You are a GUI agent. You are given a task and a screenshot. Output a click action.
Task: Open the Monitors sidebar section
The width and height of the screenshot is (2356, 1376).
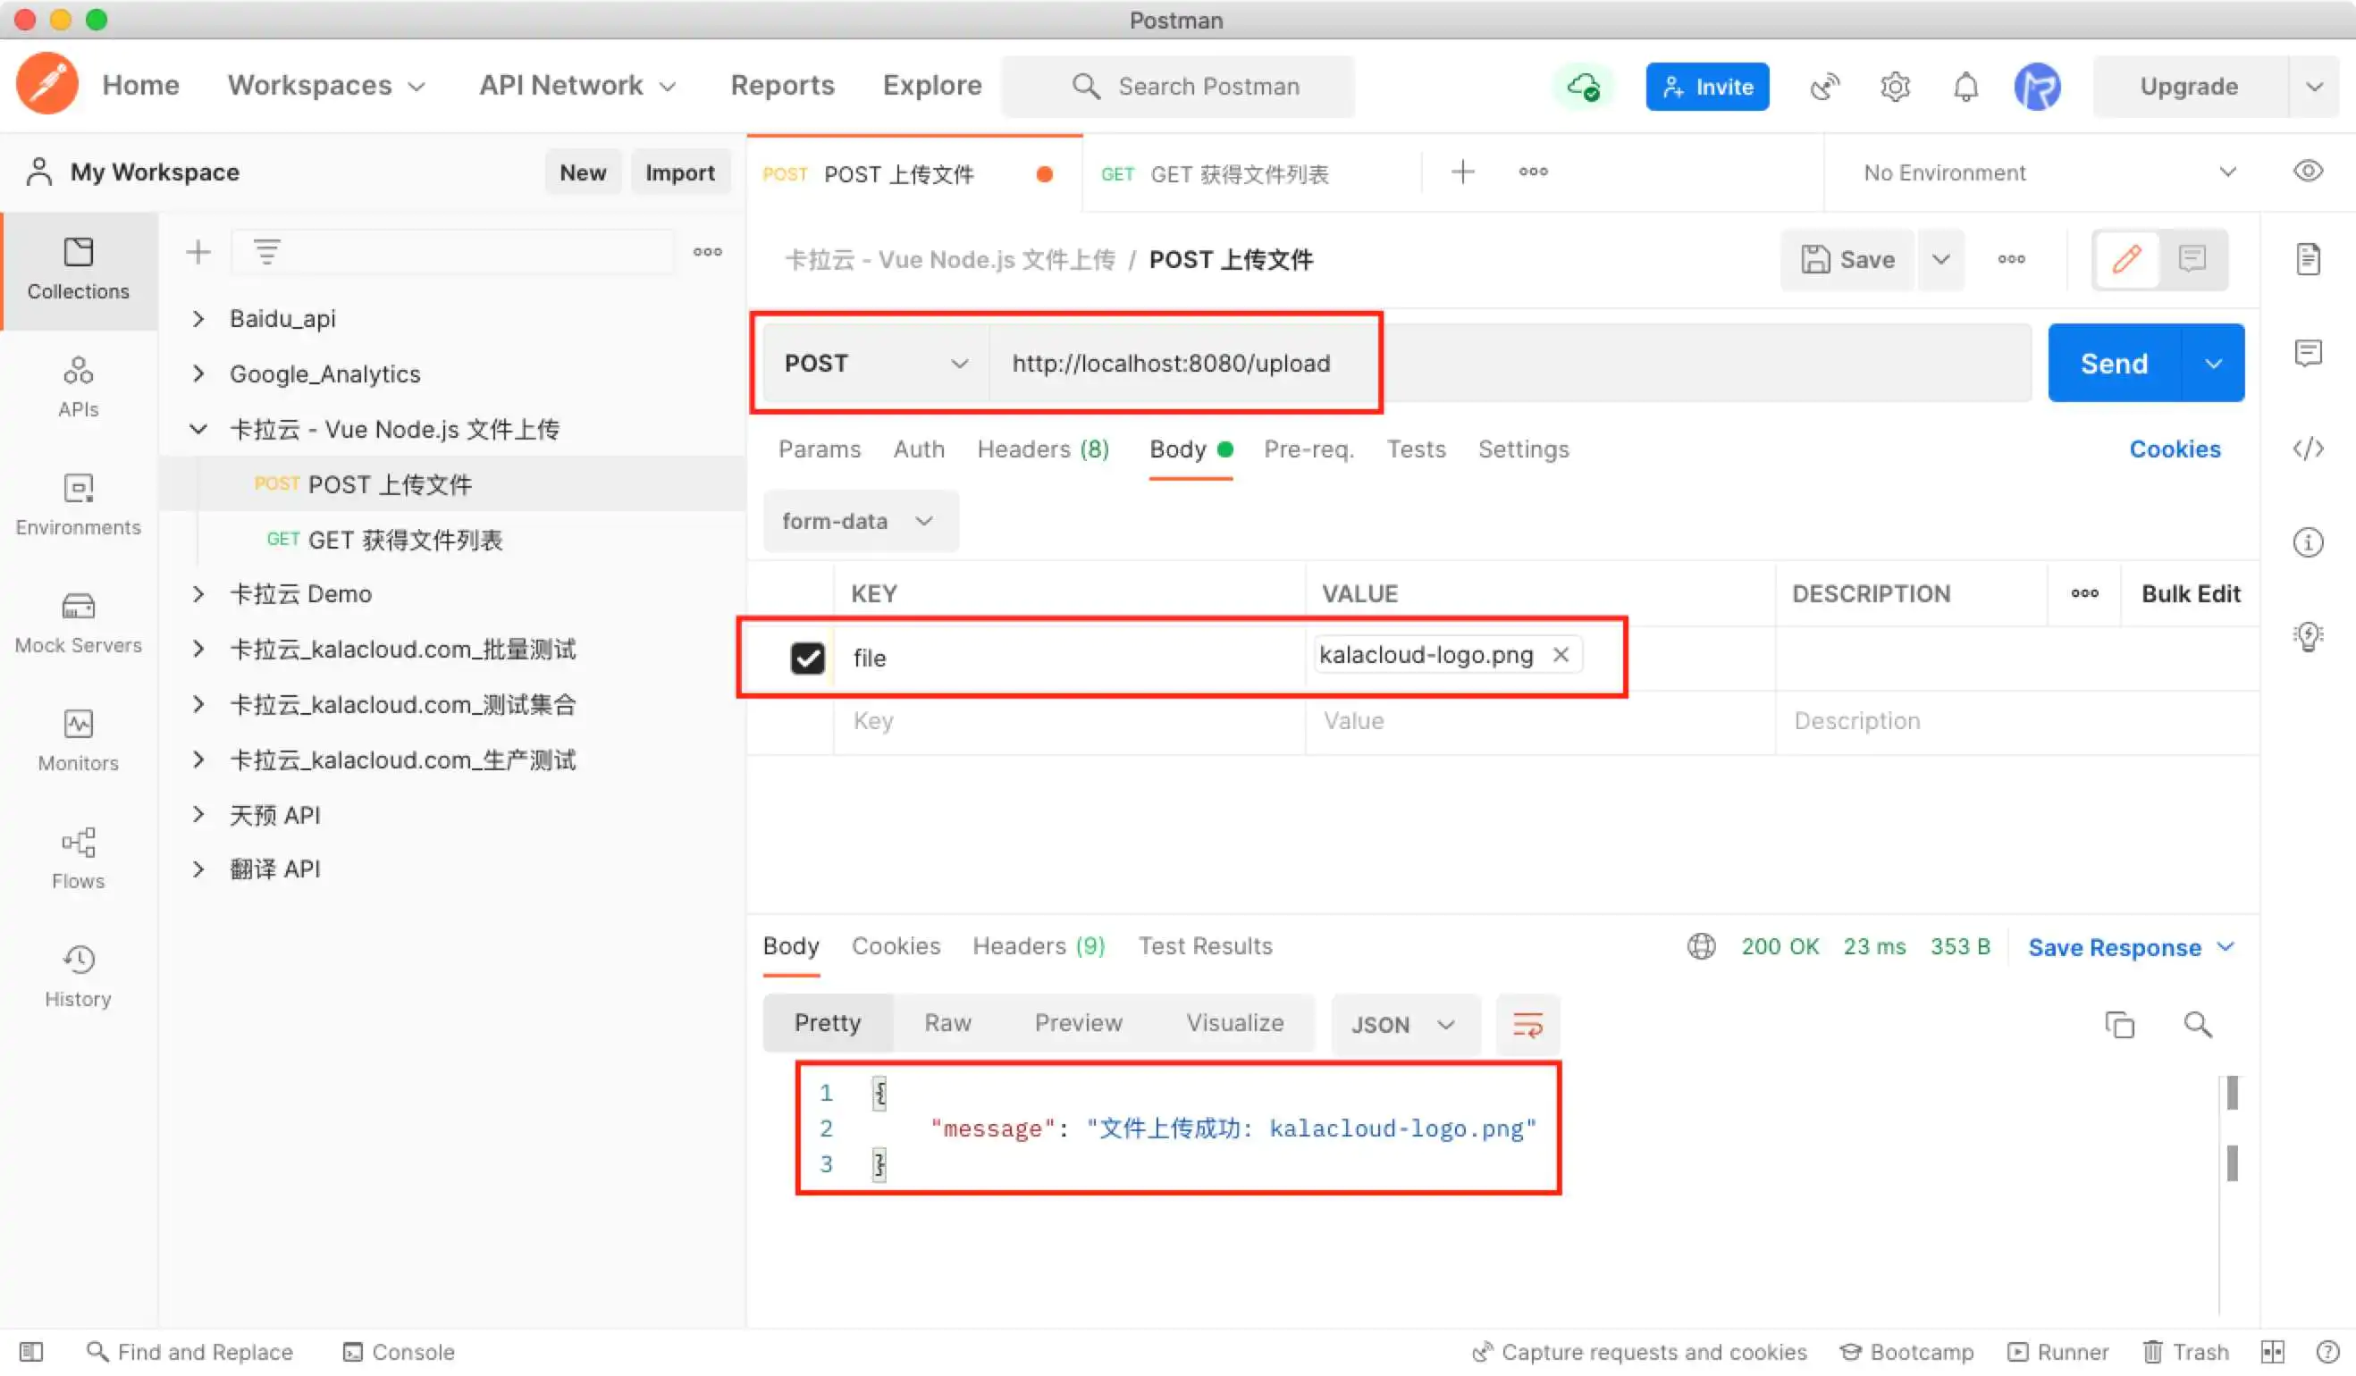pos(79,741)
